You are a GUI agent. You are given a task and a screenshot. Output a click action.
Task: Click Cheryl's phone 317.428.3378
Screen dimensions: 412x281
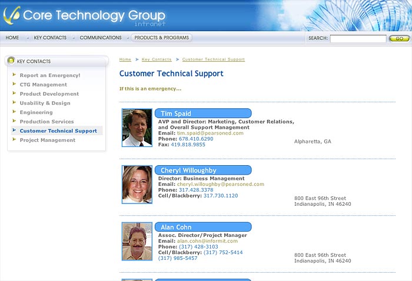[196, 190]
